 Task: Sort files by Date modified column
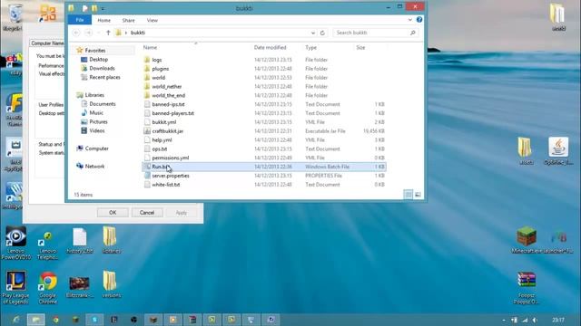(x=271, y=48)
